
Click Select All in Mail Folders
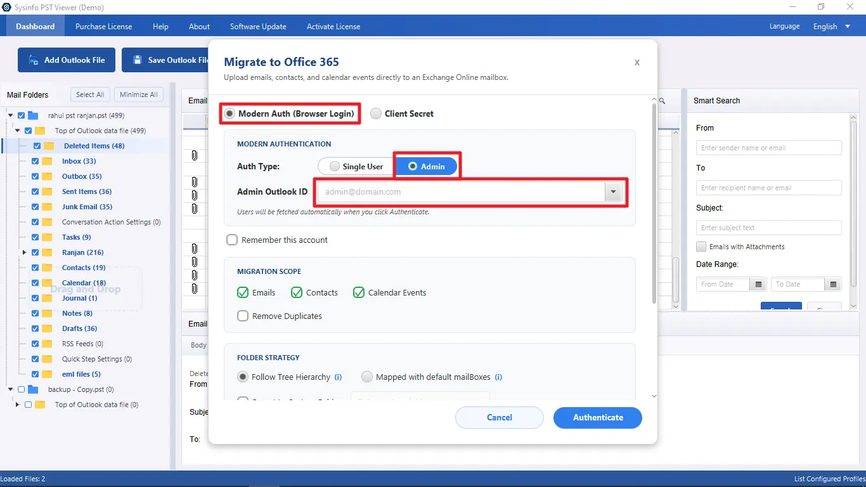pyautogui.click(x=90, y=94)
